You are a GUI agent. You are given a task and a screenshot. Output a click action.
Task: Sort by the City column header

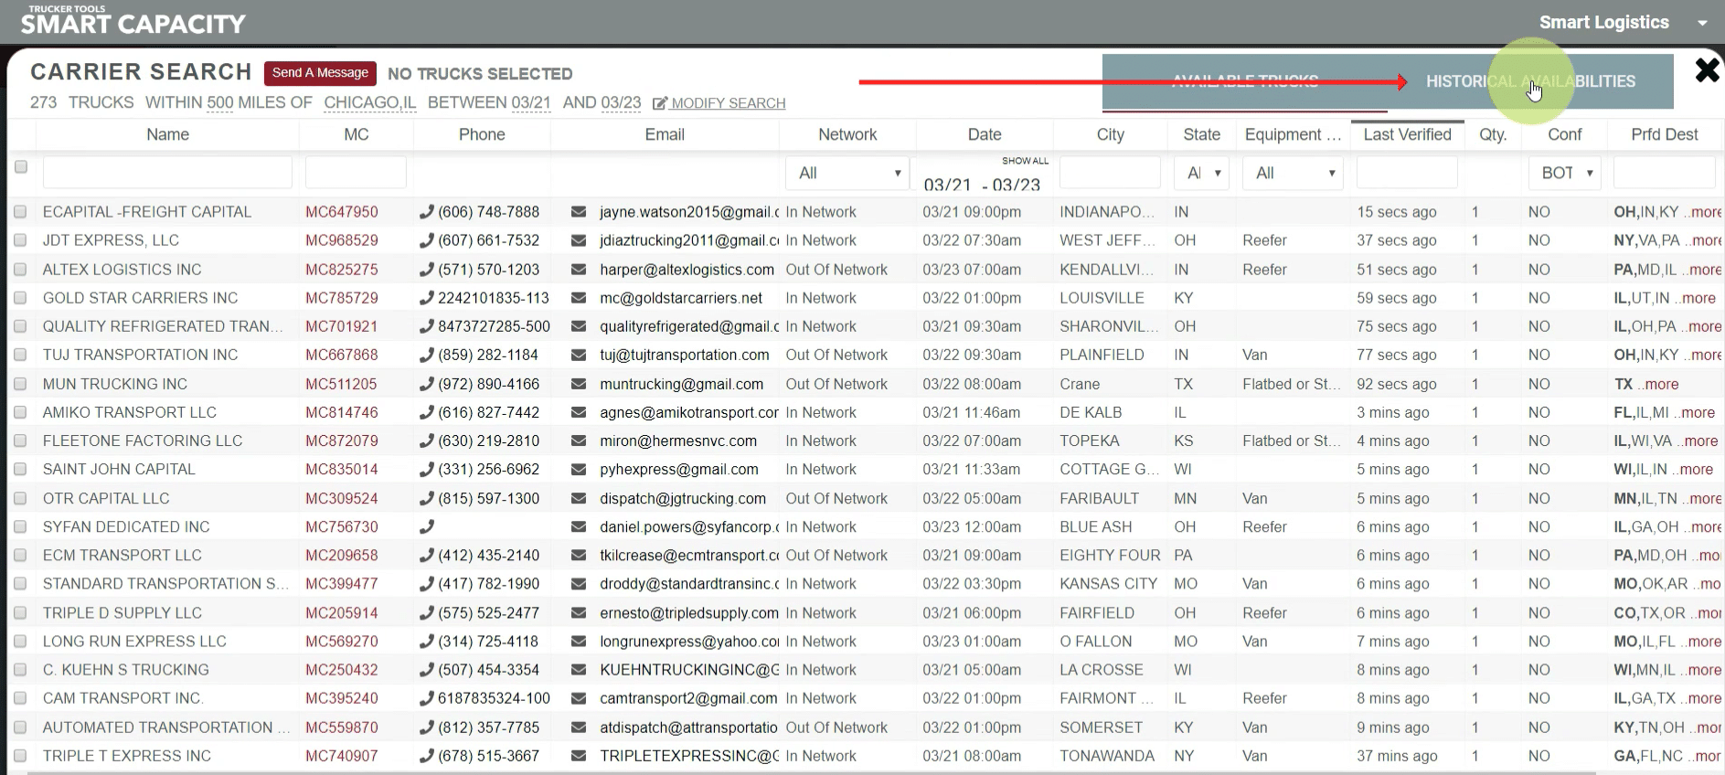[1110, 134]
